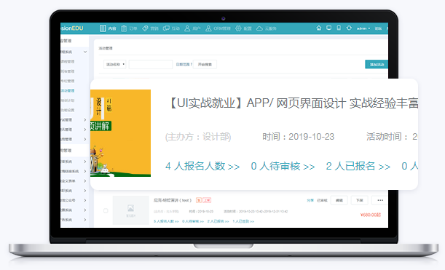Expand the 考试管理 sidebar chevron

point(85,120)
